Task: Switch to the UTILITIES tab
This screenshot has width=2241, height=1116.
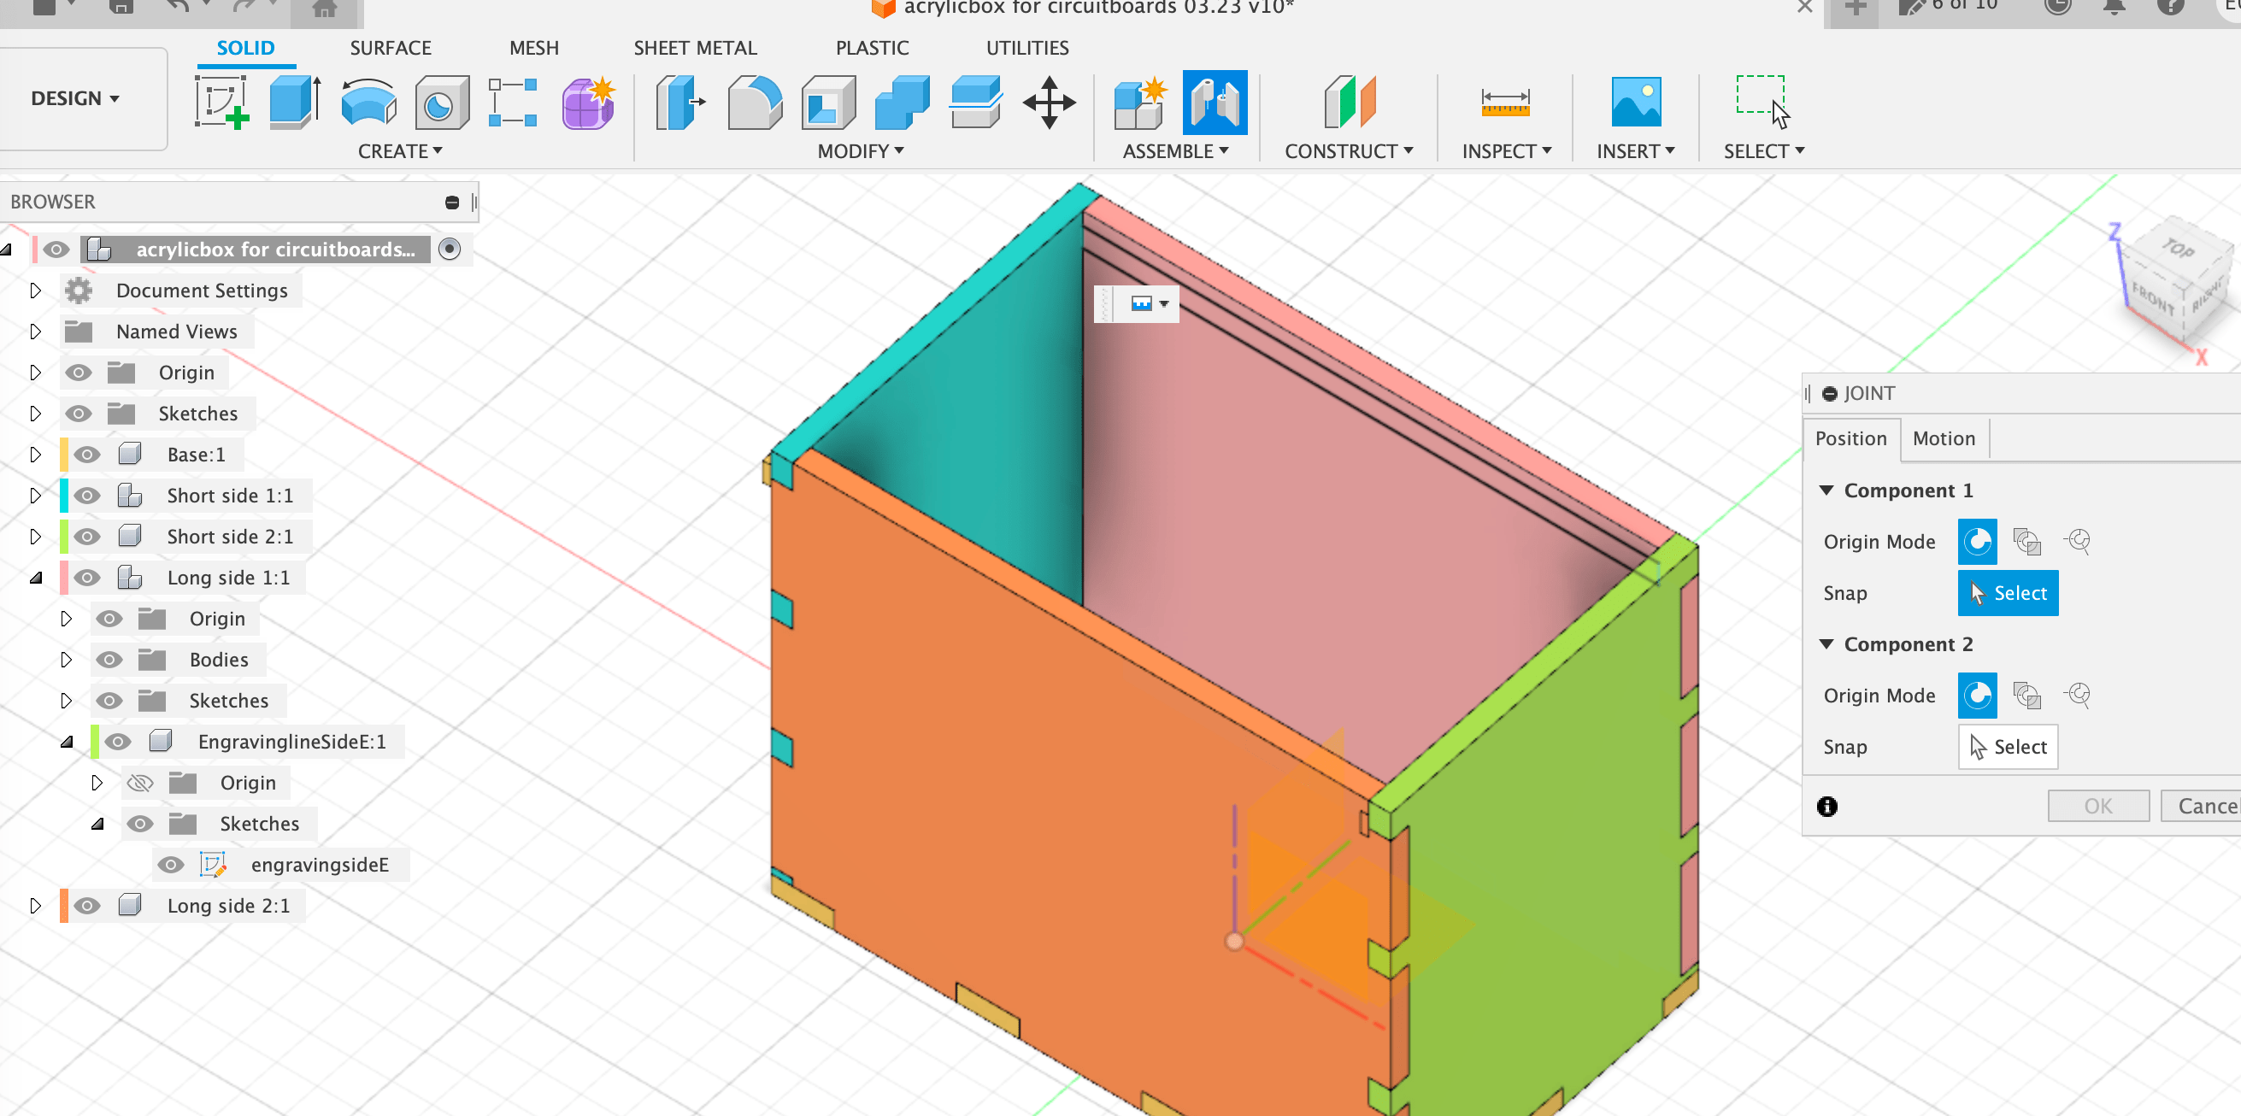Action: [1027, 48]
